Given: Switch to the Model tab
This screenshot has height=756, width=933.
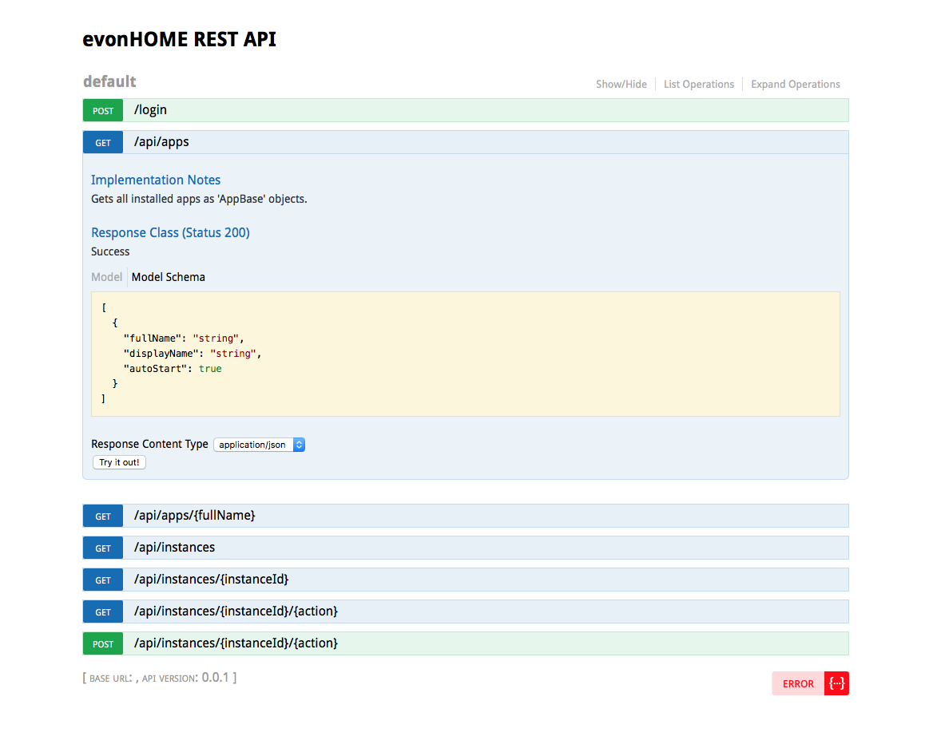Looking at the screenshot, I should [x=106, y=277].
